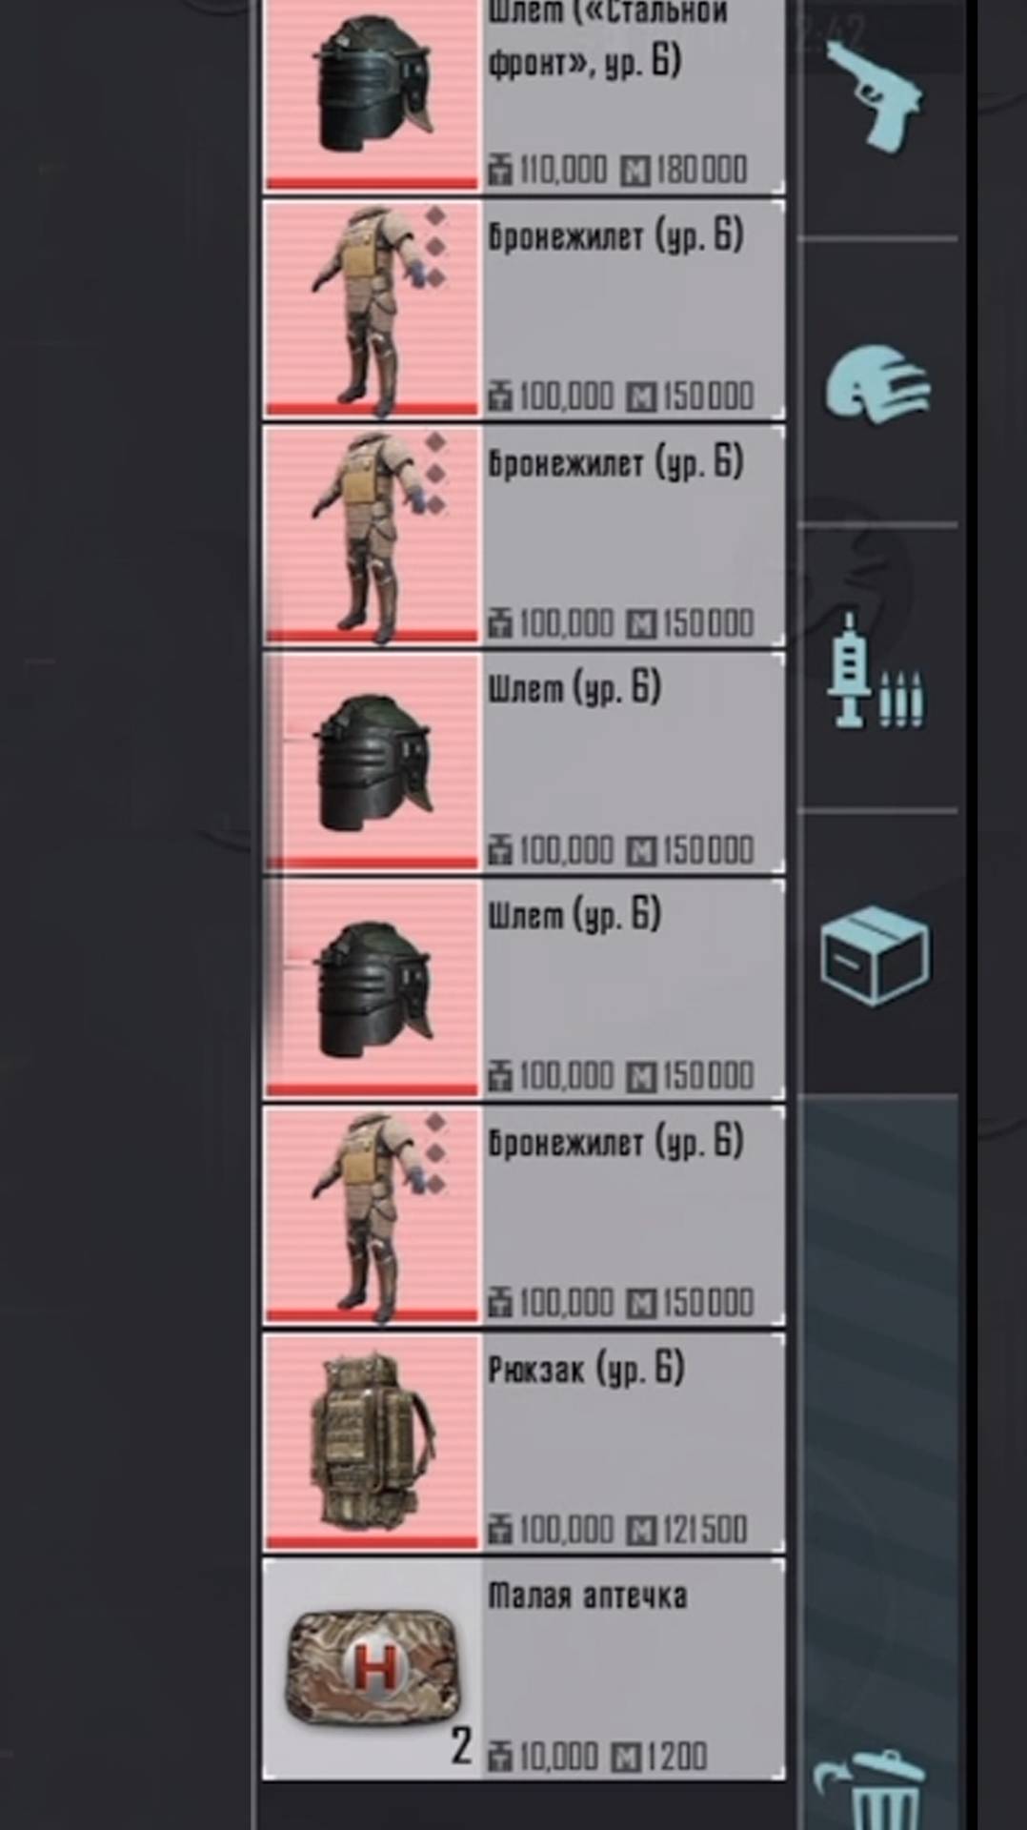Viewport: 1027px width, 1830px height.
Task: Click the second Шлем (ур. 6) helmet image
Action: click(x=372, y=989)
